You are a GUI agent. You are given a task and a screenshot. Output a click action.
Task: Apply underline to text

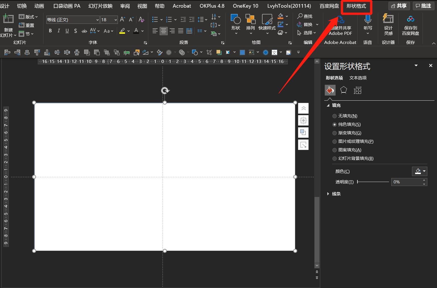pos(67,31)
